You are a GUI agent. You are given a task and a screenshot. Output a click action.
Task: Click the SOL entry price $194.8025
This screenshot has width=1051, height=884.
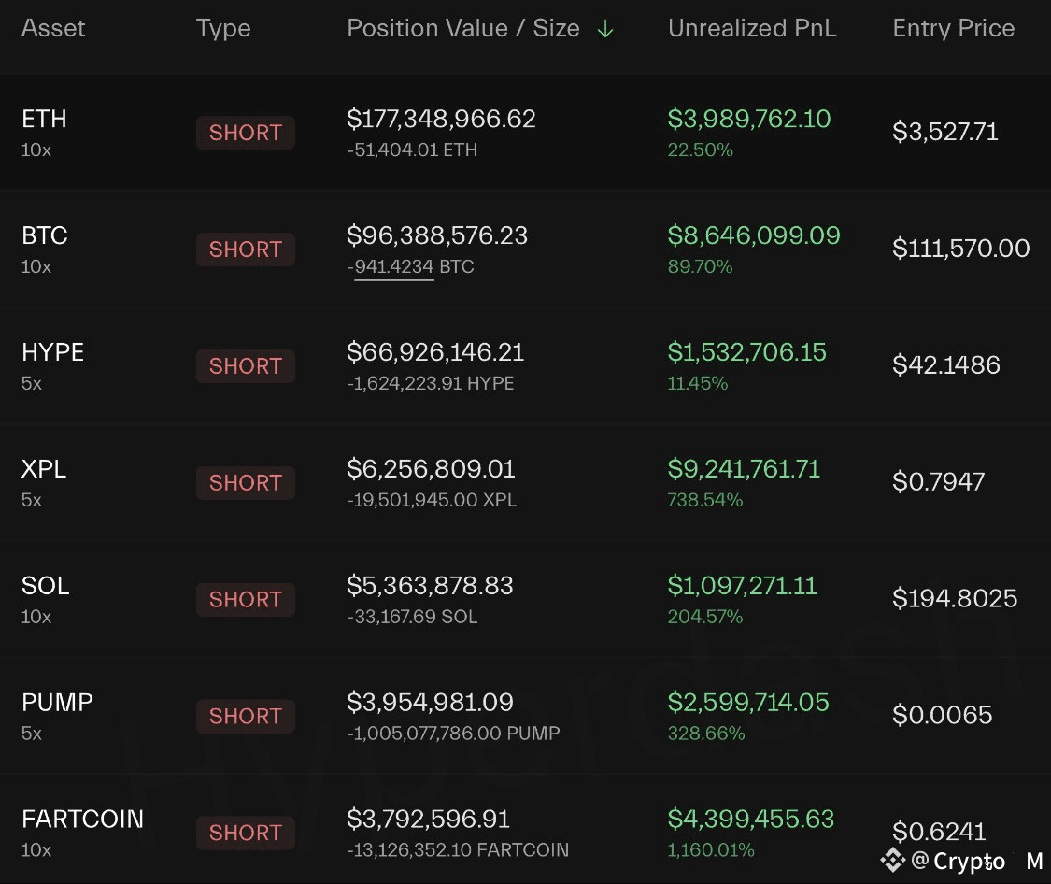[955, 598]
